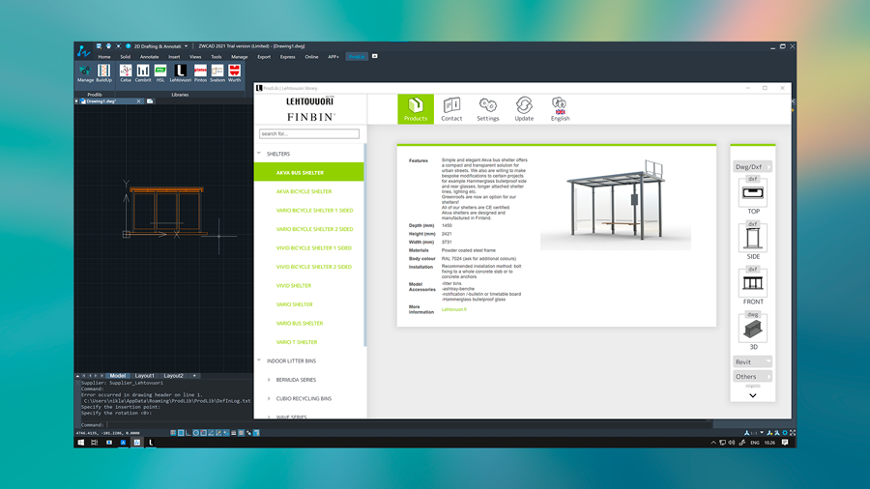
Task: Open the Express ribbon tab
Action: 287,57
